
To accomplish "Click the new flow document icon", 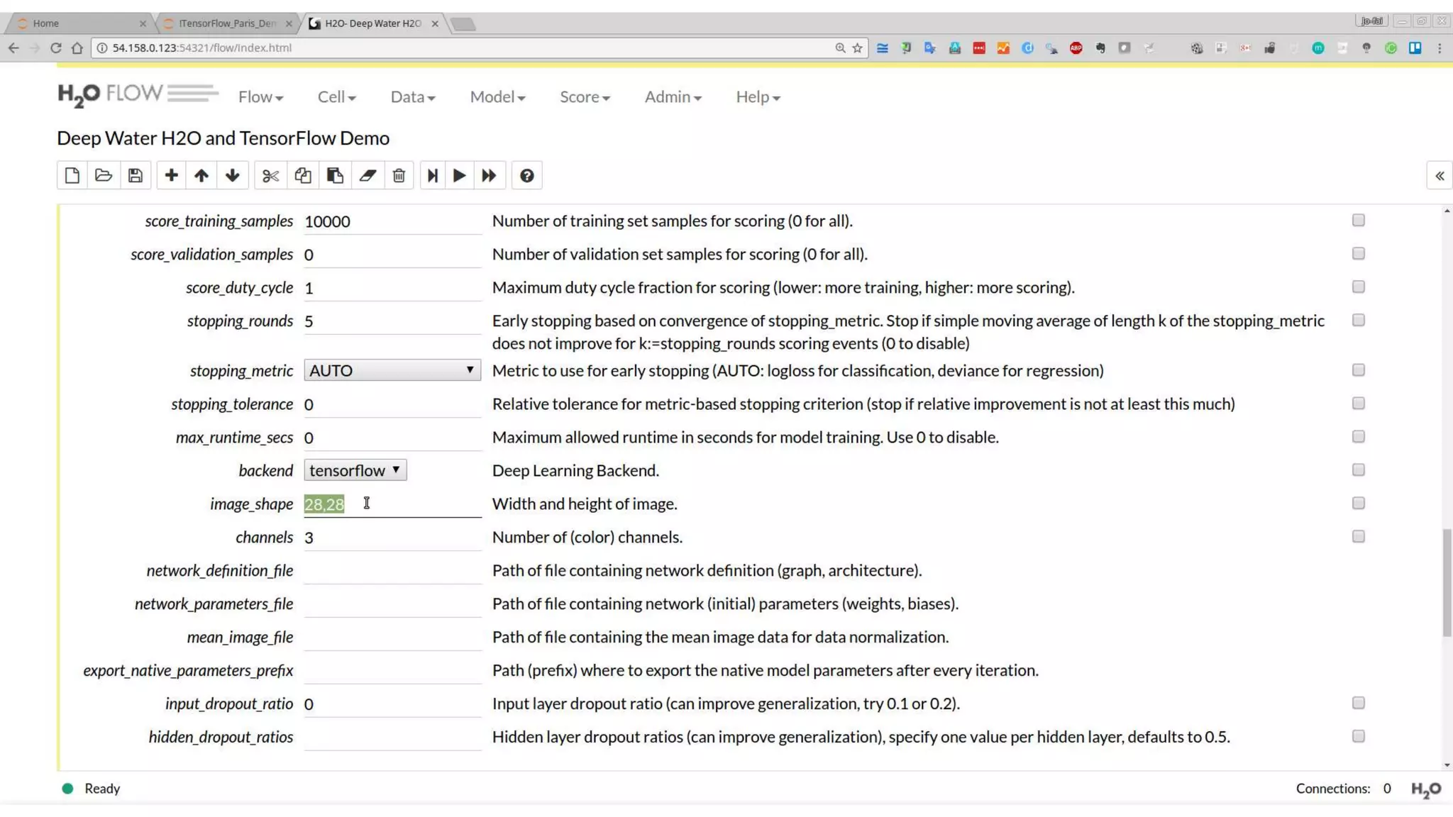I will pyautogui.click(x=72, y=175).
